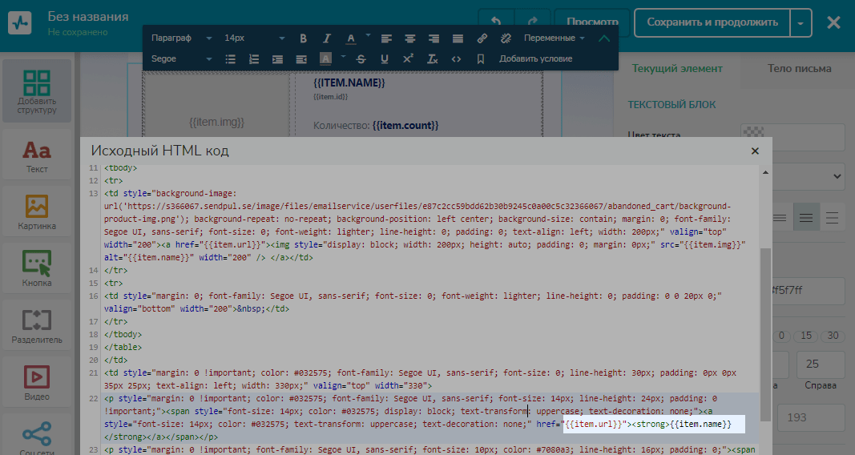This screenshot has height=455, width=855.
Task: Click Сохранить и продолжить button
Action: (x=712, y=22)
